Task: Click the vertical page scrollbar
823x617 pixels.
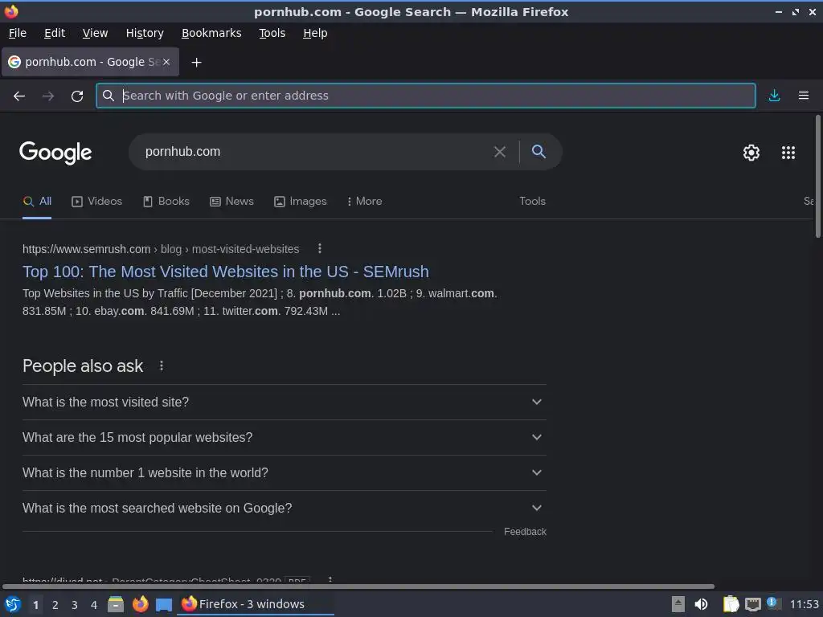Action: click(817, 176)
